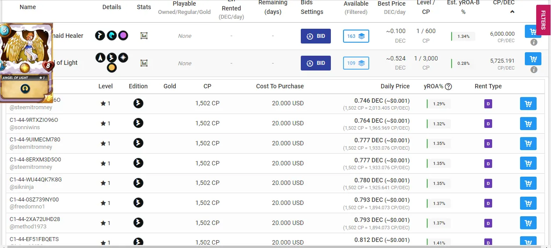Add C1-44-9UIMECM780 rental to cart
This screenshot has height=248, width=551.
528,143
